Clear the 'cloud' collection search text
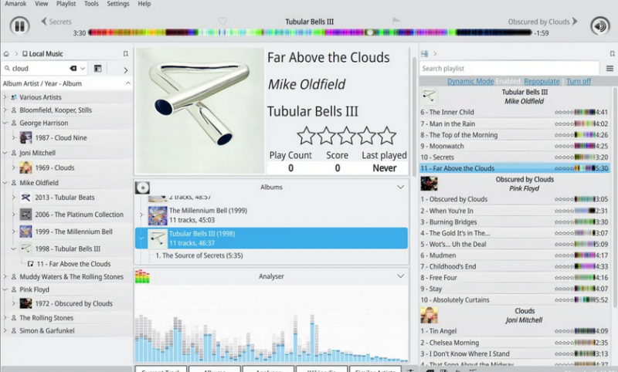 (x=73, y=68)
